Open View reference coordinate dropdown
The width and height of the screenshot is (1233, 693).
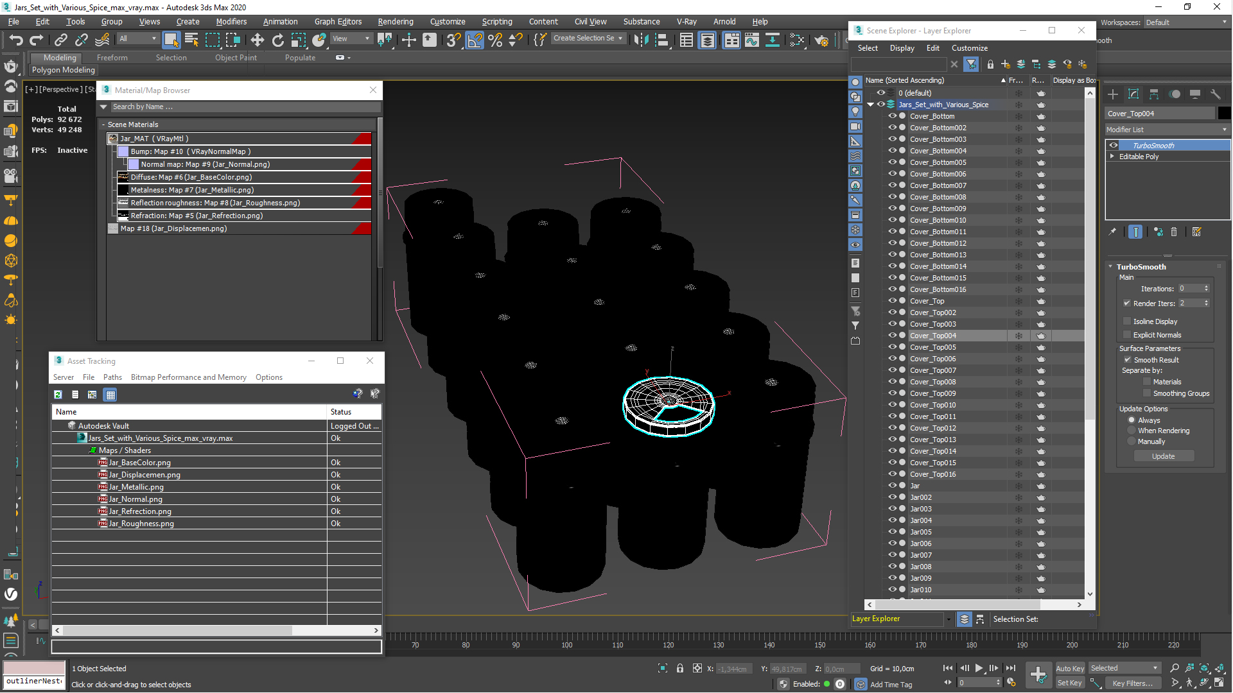351,38
